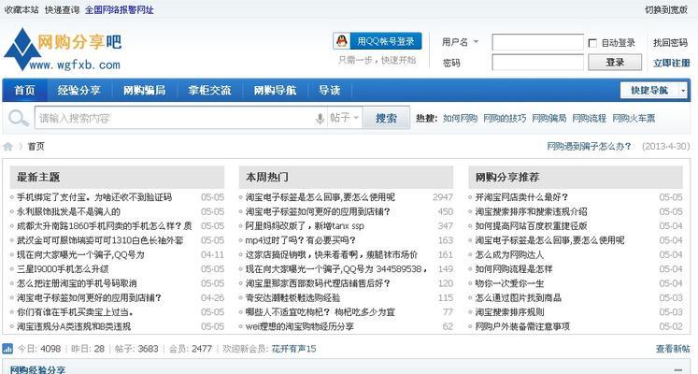Click the magnifying glass search icon

[19, 118]
